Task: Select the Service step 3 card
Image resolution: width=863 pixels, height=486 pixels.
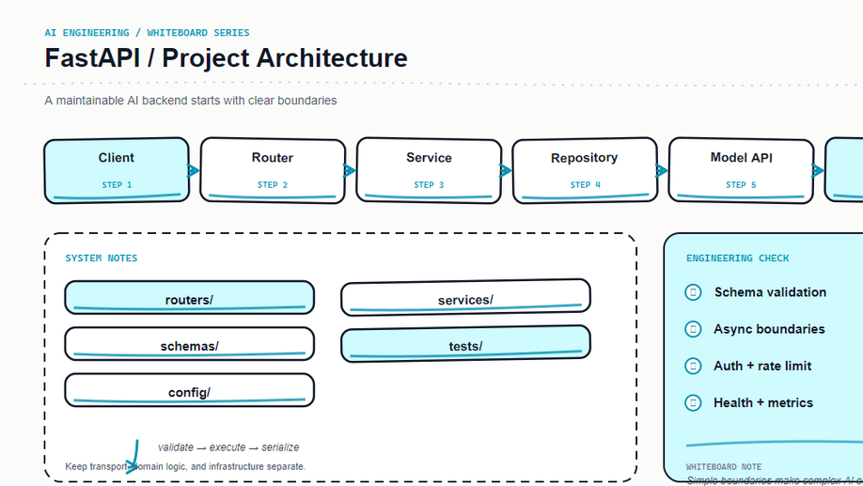Action: point(430,171)
